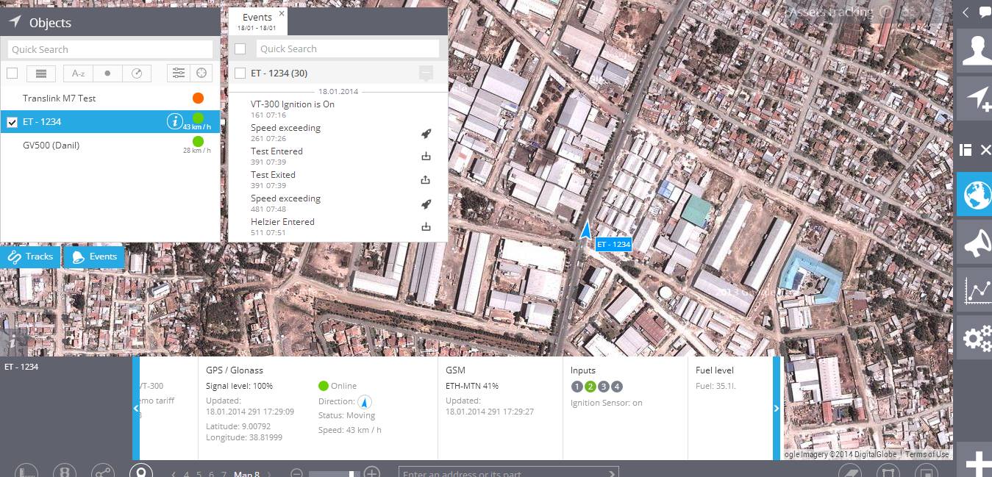
Task: Switch to map 5 in bottom bar
Action: click(199, 474)
